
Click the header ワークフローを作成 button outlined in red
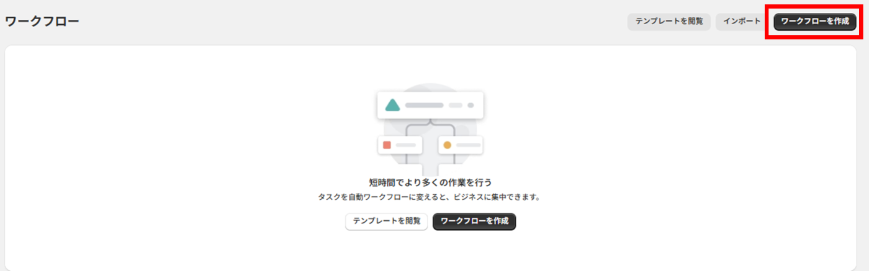click(x=814, y=21)
